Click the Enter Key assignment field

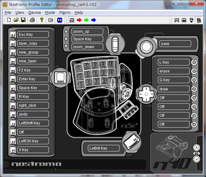coord(33,79)
